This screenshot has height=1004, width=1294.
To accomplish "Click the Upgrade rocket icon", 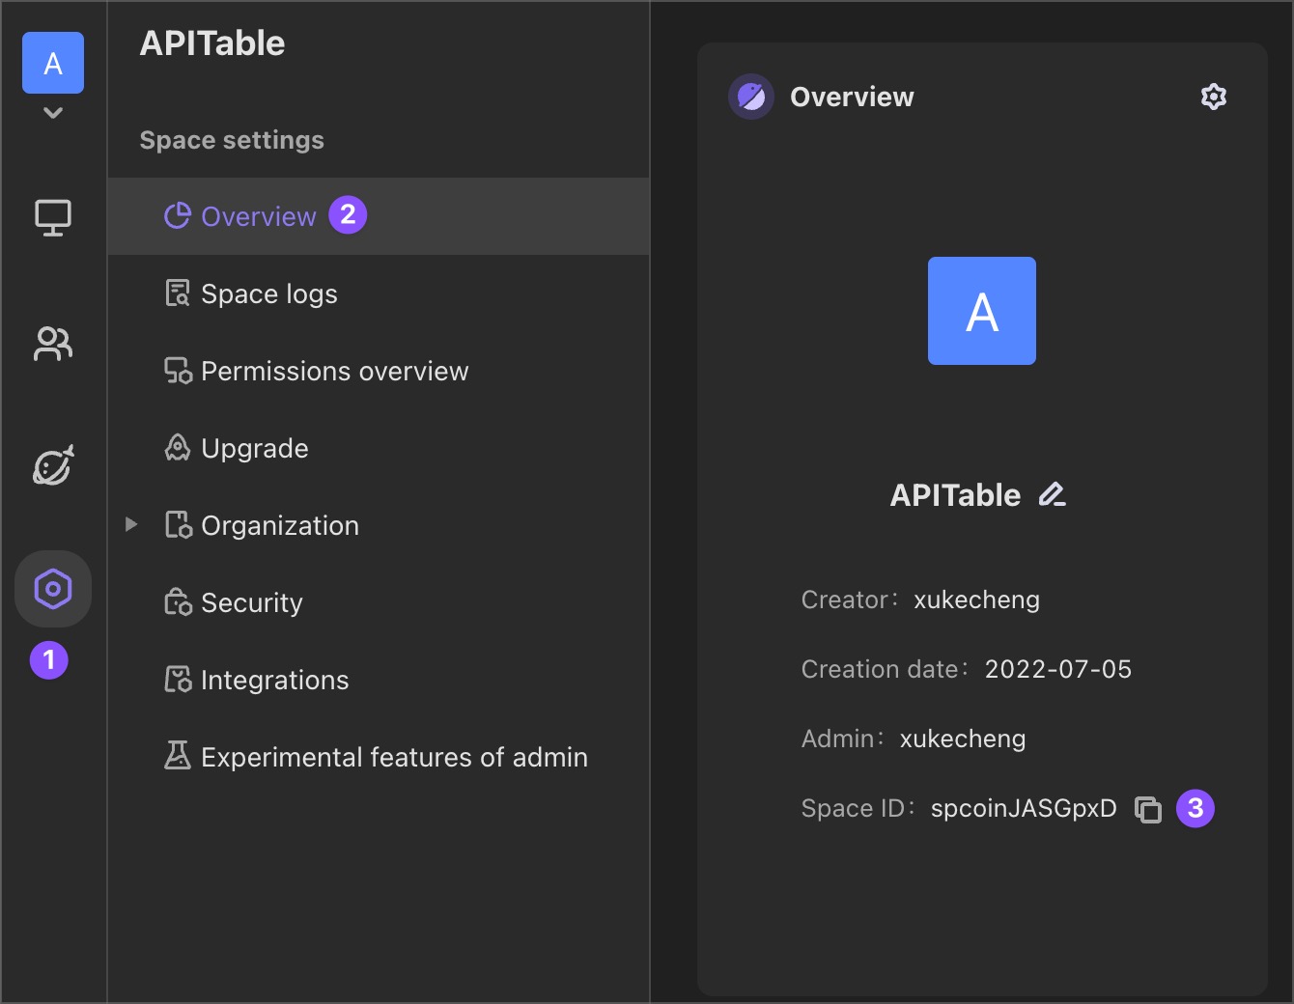I will point(178,447).
